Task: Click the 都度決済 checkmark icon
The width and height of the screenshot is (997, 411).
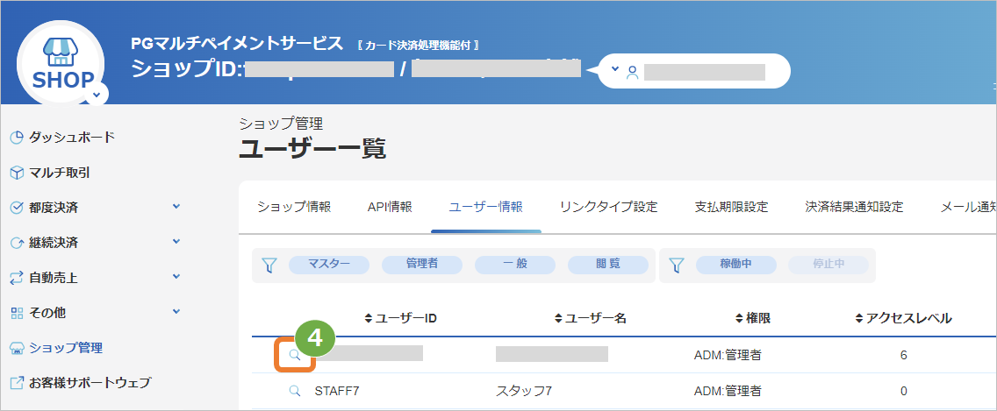Action: click(18, 208)
